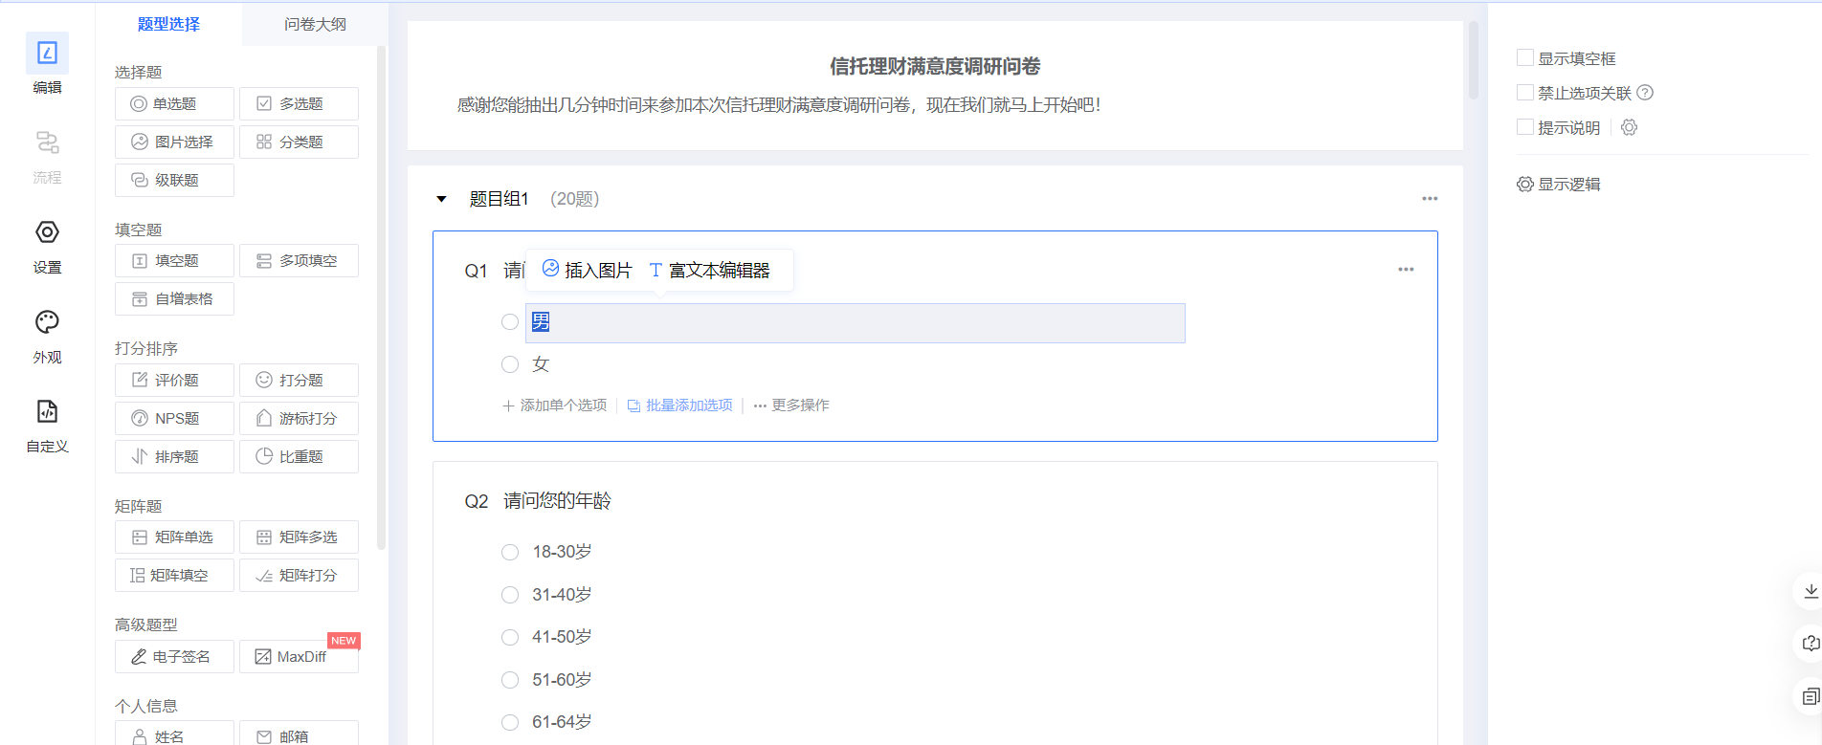Screen dimensions: 1822x745
Task: Add a 矩阵单选 matrix single-choice
Action: pyautogui.click(x=174, y=537)
